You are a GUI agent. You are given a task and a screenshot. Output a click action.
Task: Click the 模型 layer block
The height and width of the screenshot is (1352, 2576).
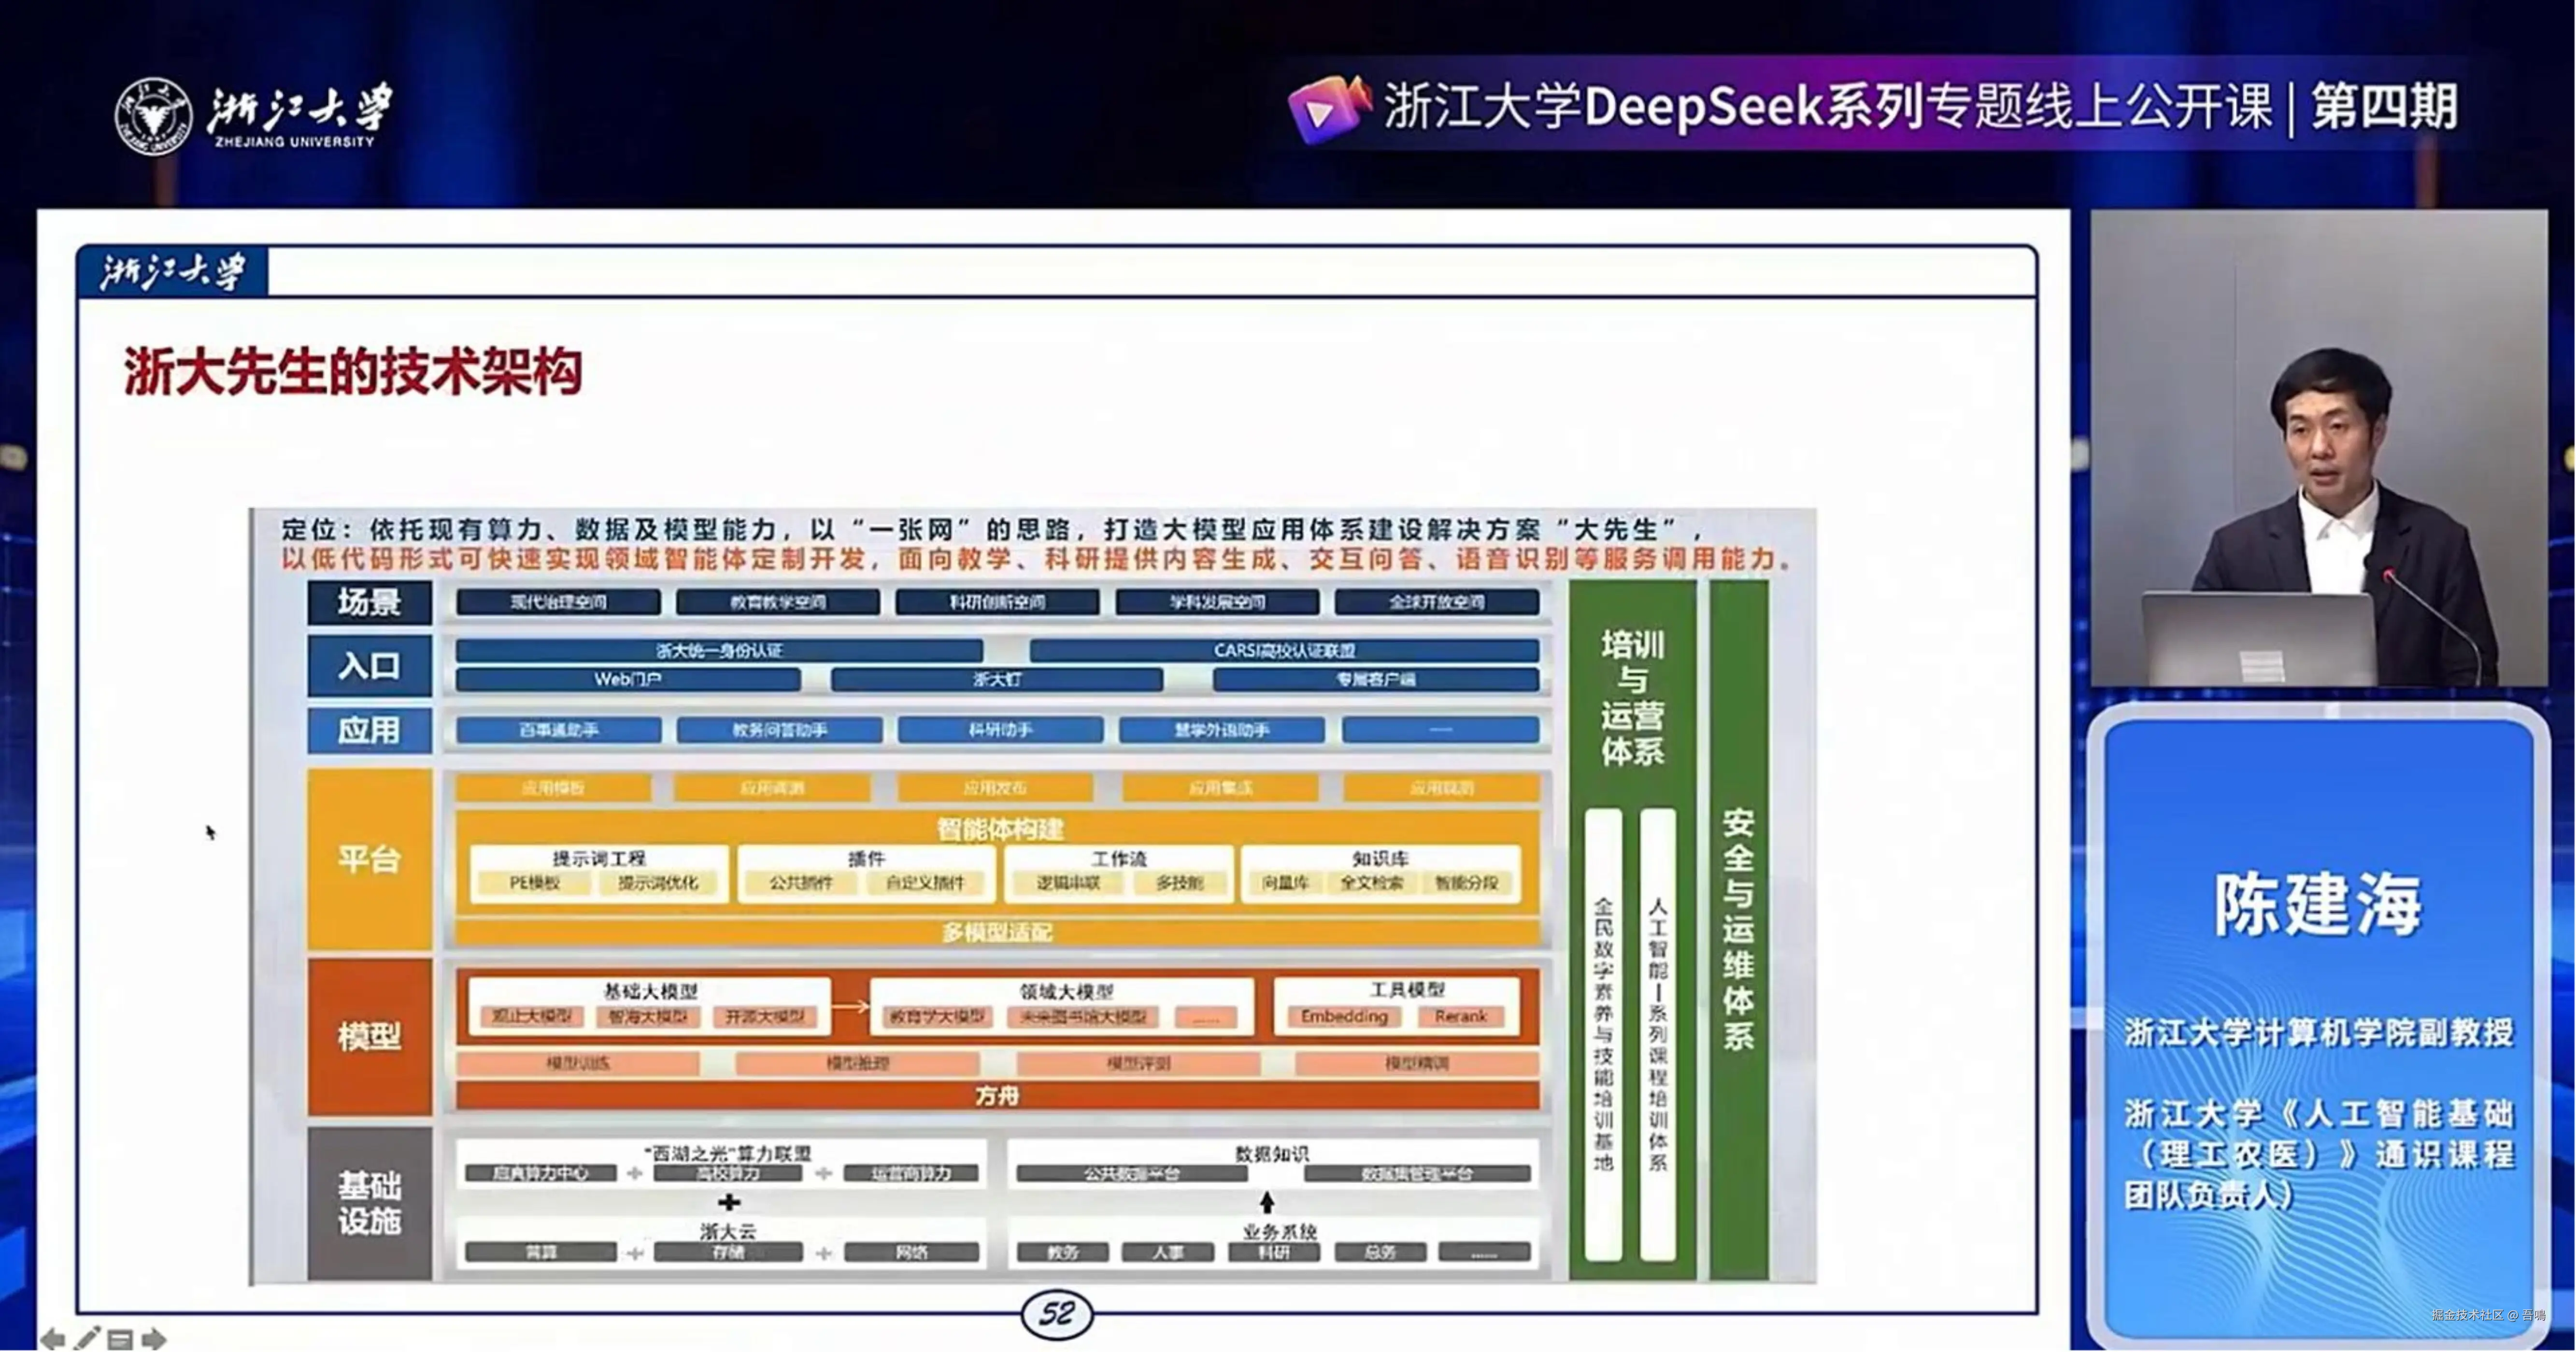tap(369, 1037)
